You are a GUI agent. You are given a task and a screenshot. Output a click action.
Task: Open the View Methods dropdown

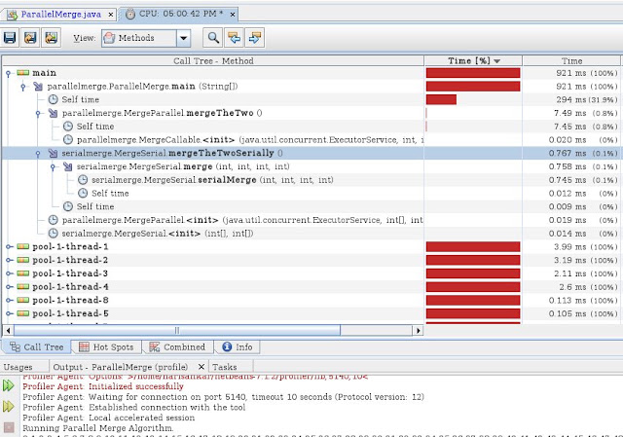[183, 38]
